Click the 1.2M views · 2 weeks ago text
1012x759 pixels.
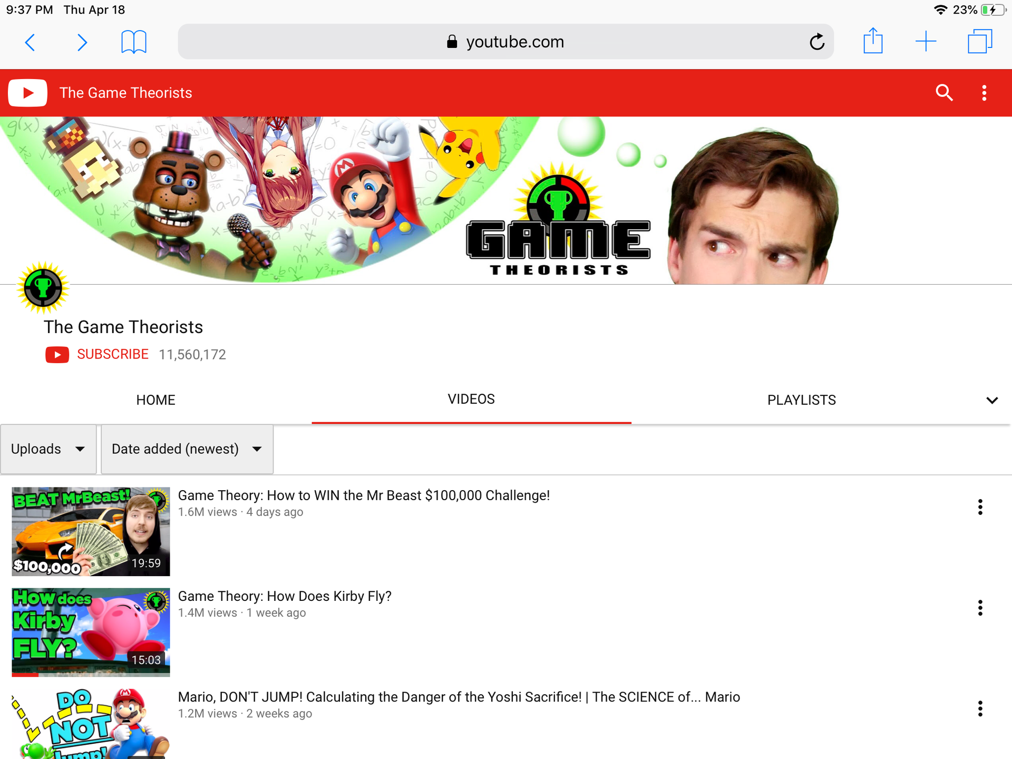(245, 713)
